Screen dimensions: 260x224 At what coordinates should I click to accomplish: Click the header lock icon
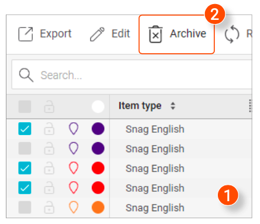click(x=49, y=106)
